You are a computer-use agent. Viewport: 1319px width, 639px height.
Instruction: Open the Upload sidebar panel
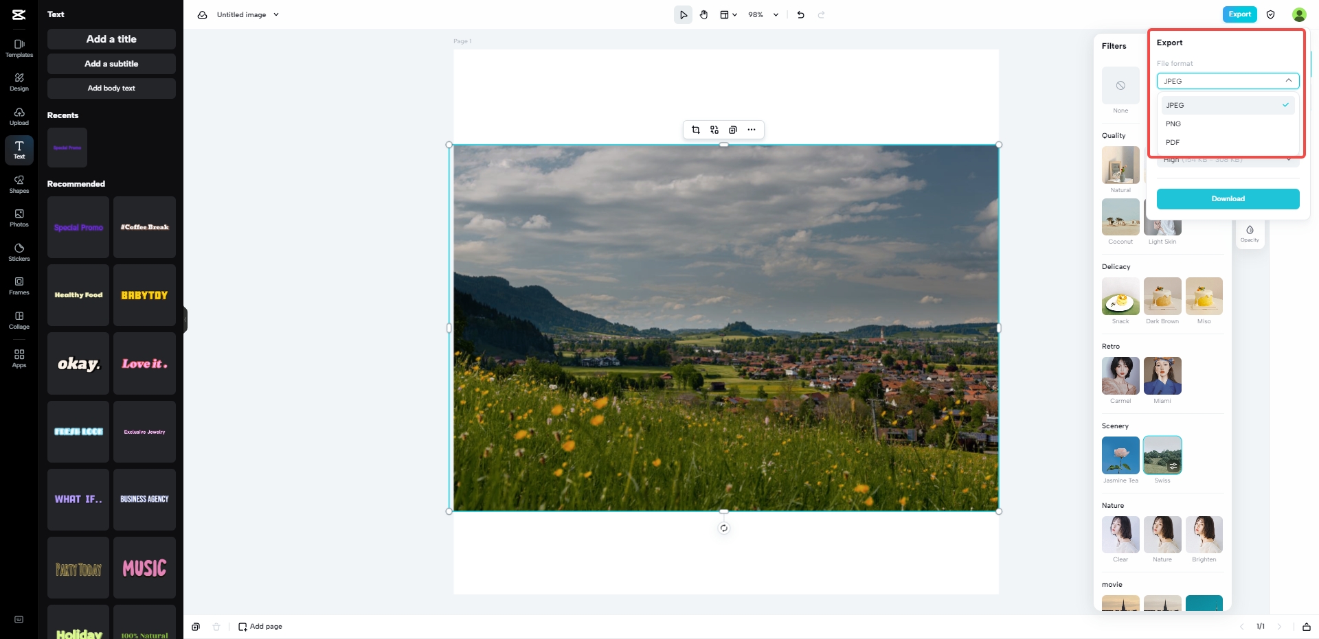[x=19, y=116]
